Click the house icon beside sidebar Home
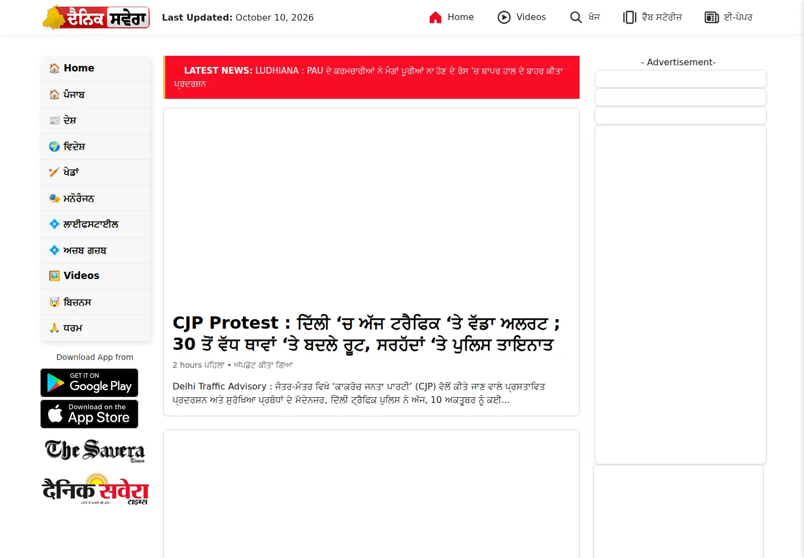Image resolution: width=804 pixels, height=558 pixels. coord(54,68)
